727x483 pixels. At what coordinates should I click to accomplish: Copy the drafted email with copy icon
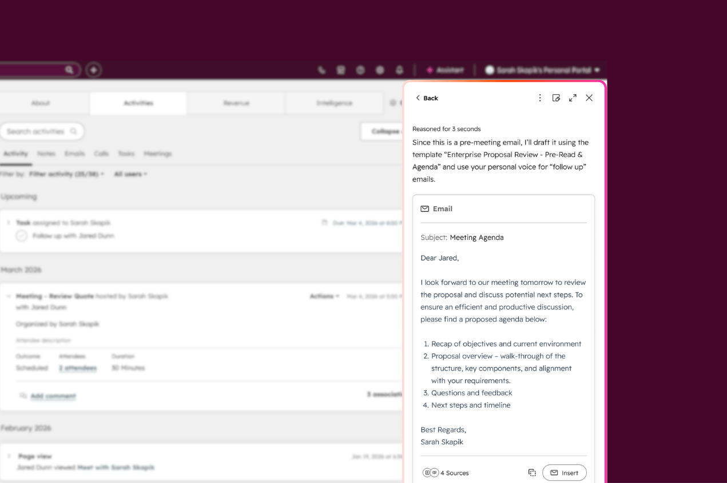coord(532,473)
